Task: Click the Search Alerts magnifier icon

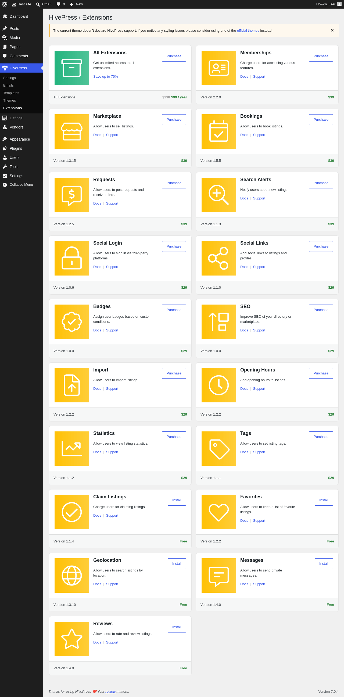Action: (x=219, y=195)
